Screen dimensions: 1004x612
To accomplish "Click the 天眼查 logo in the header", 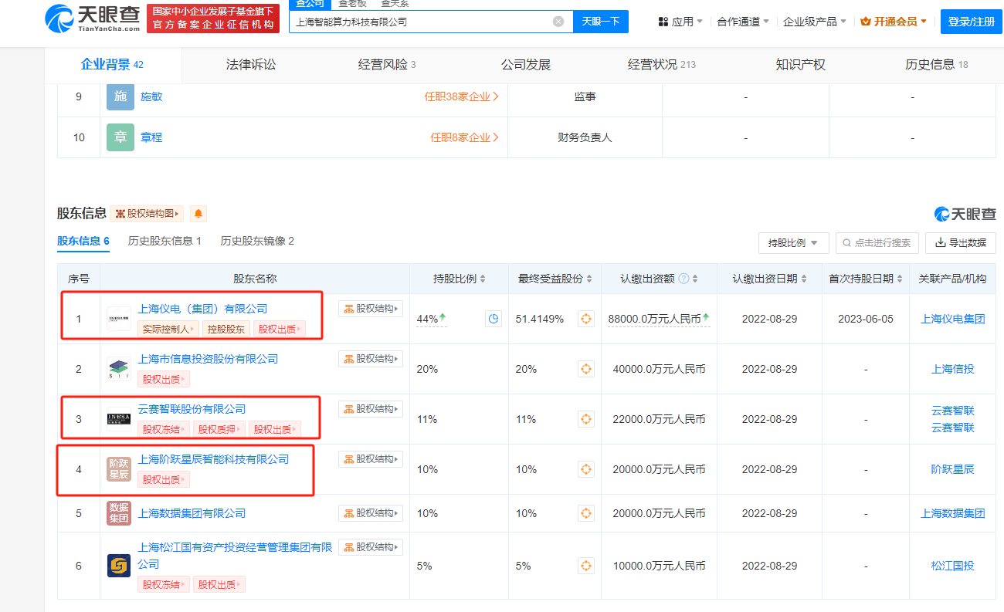I will pyautogui.click(x=93, y=19).
